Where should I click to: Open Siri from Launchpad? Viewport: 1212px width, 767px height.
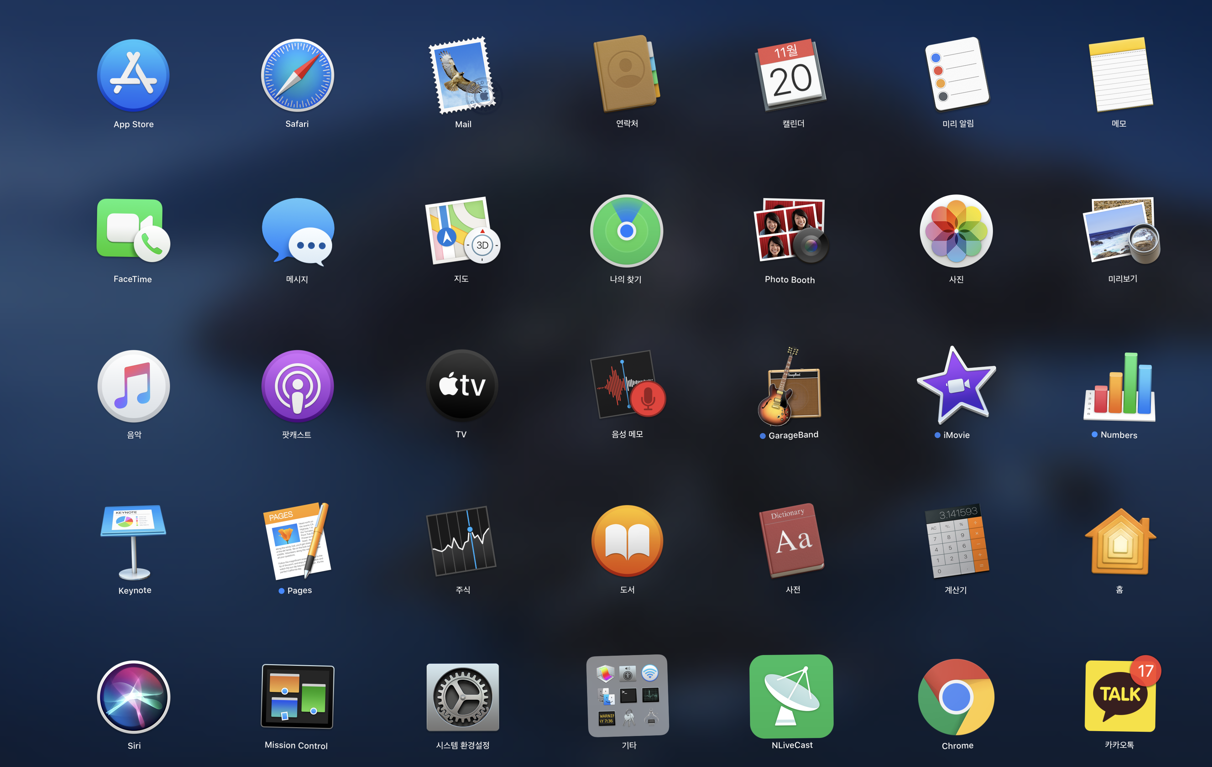pyautogui.click(x=134, y=697)
